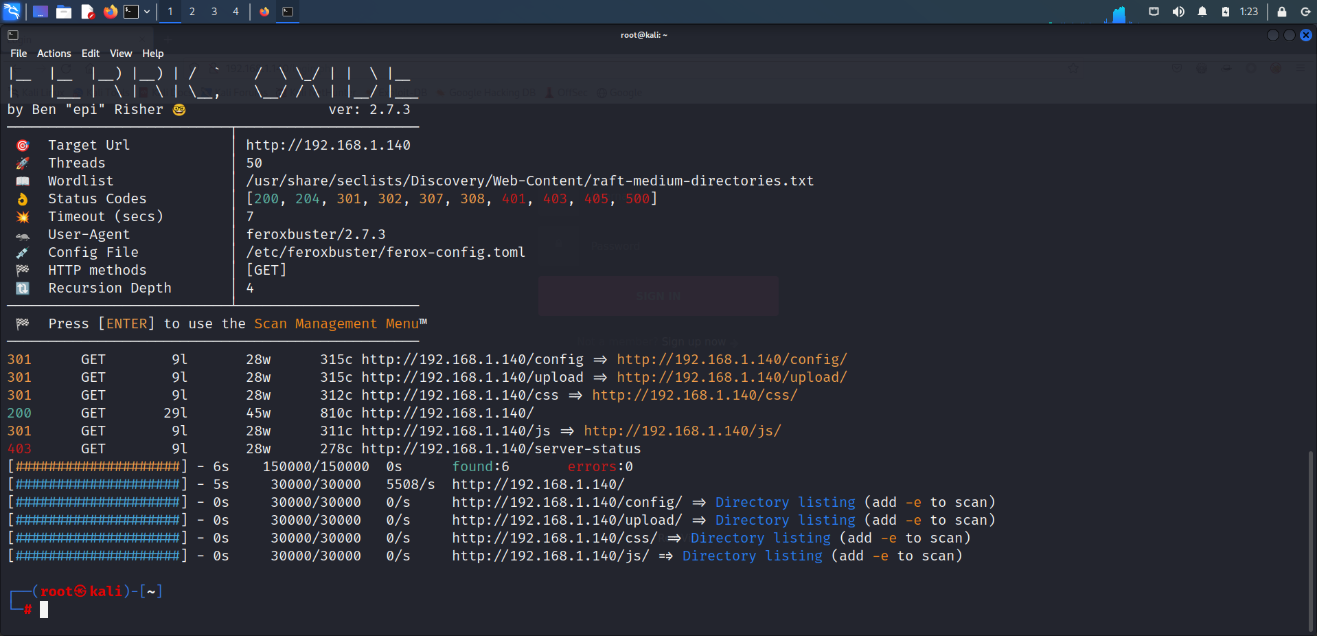
Task: Click "Directory listing" on the css/ row
Action: coord(761,538)
